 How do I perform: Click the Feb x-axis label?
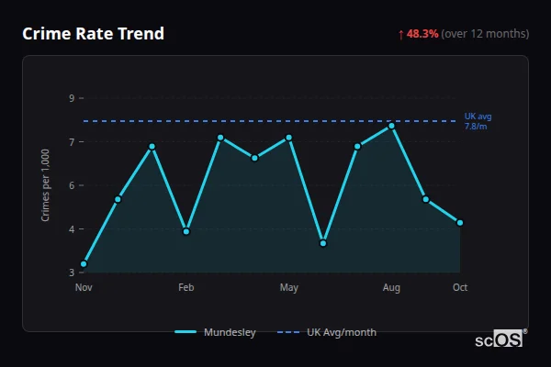tap(186, 287)
